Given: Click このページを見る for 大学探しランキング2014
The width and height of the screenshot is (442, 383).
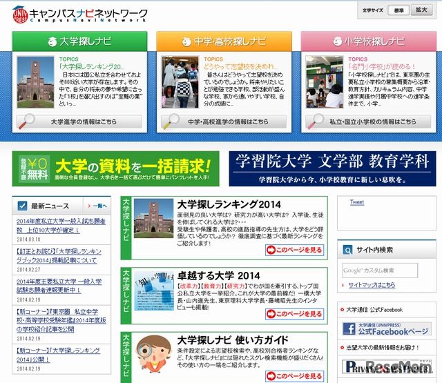Looking at the screenshot, I should (295, 250).
